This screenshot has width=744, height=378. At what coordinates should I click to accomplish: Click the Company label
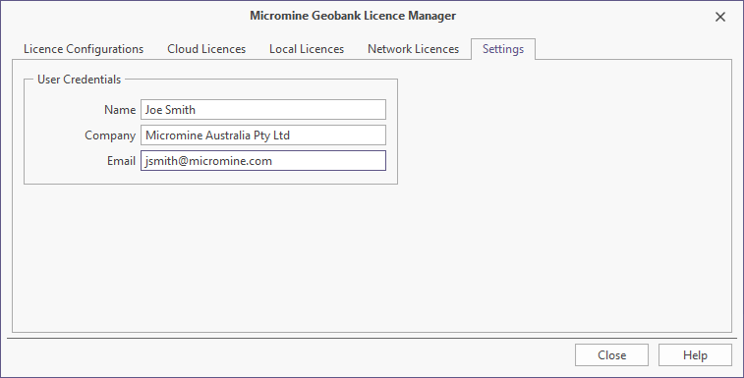pos(110,135)
